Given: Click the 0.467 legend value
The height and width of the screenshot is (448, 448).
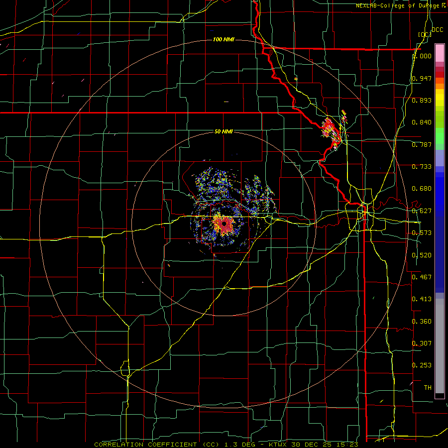Looking at the screenshot, I should 422,277.
